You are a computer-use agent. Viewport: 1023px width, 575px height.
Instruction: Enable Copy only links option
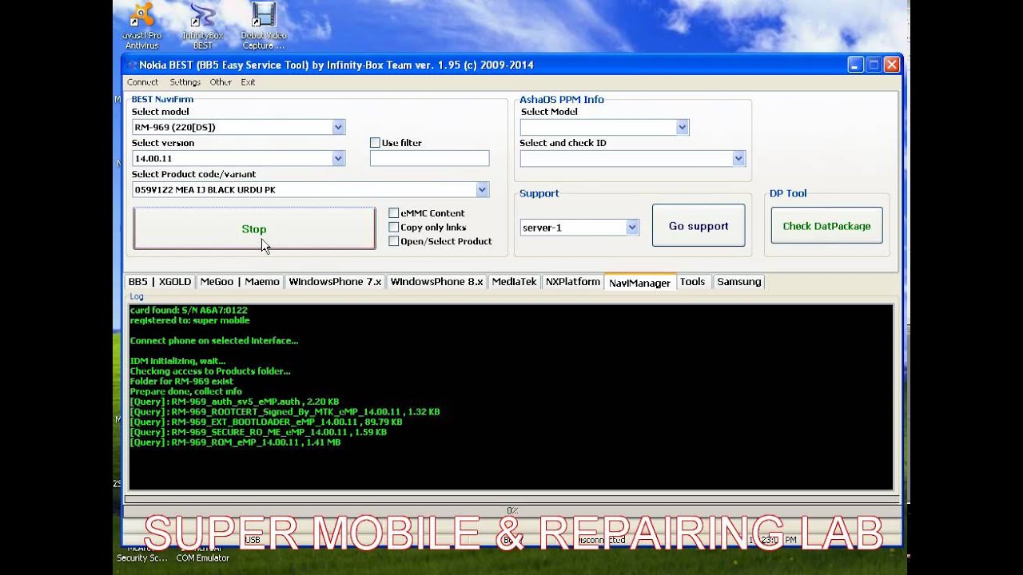click(393, 228)
